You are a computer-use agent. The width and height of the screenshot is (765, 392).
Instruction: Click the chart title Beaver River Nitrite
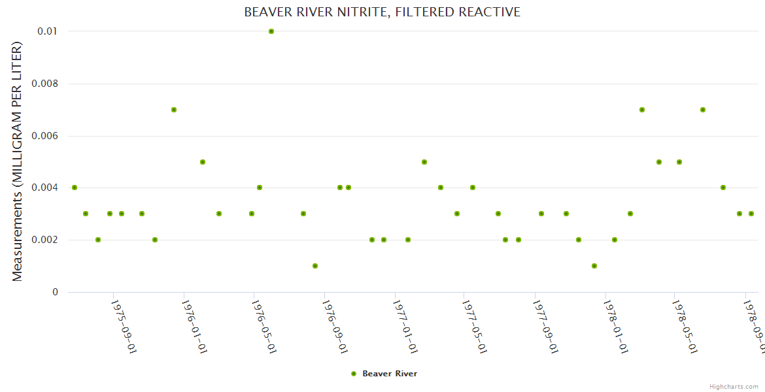click(x=382, y=12)
